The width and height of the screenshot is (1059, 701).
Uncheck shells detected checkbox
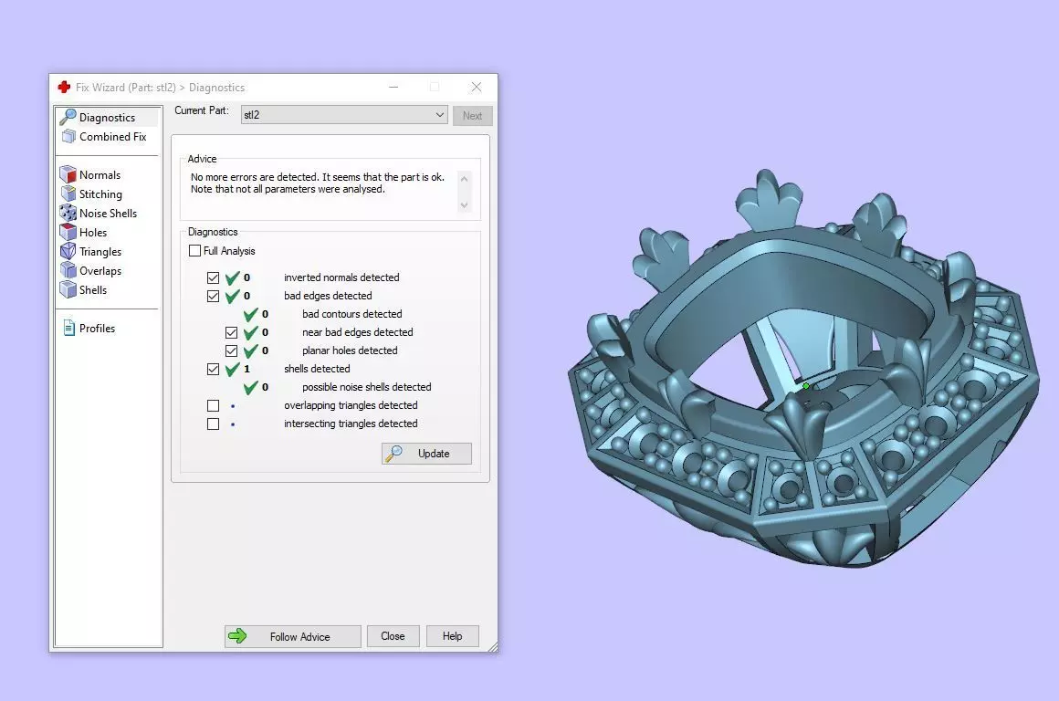tap(213, 369)
